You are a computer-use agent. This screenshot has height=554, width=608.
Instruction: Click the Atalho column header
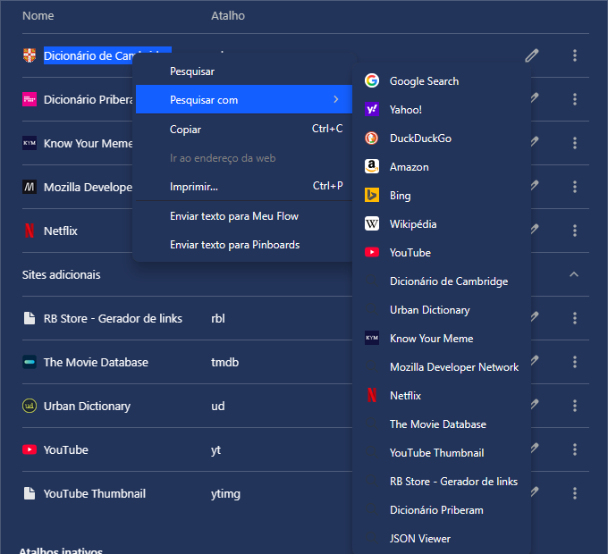coord(228,15)
